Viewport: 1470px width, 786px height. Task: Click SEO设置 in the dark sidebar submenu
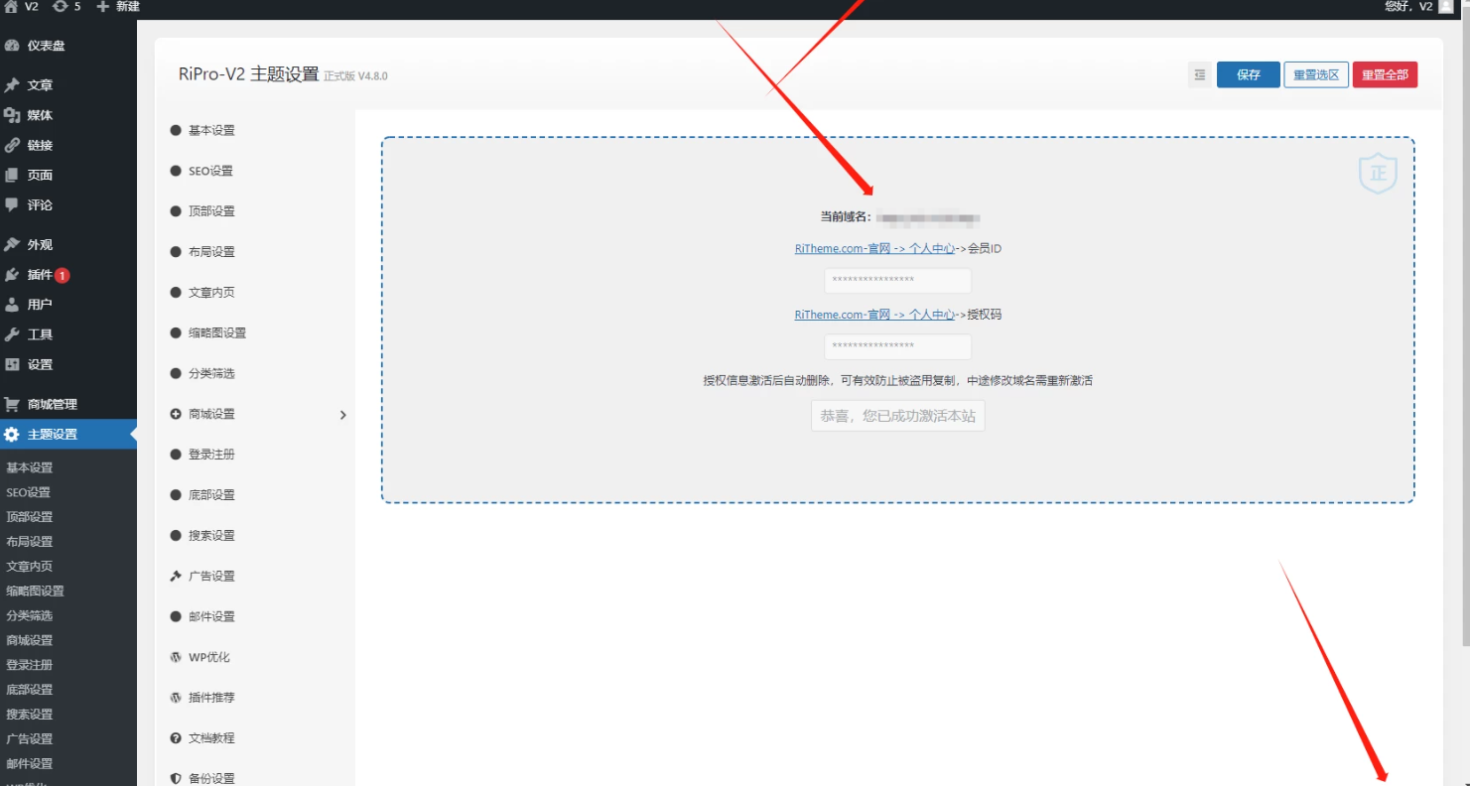(28, 492)
